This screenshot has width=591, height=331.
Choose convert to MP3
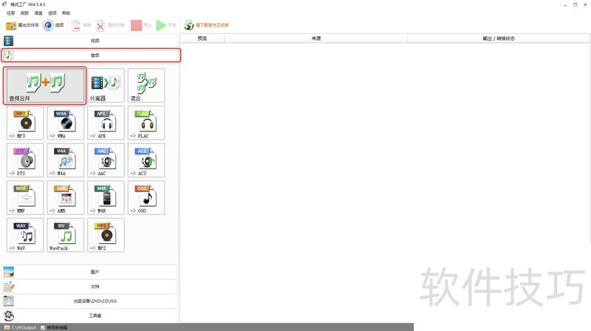(25, 123)
